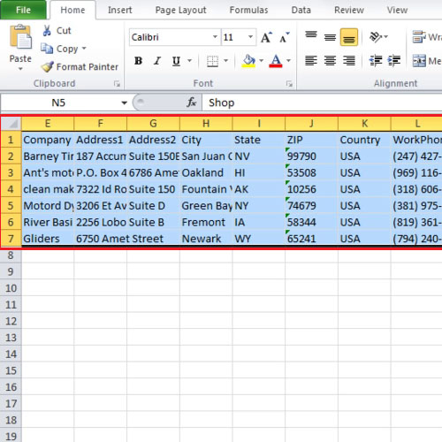Image resolution: width=442 pixels, height=442 pixels.
Task: Align text right
Action: [349, 61]
